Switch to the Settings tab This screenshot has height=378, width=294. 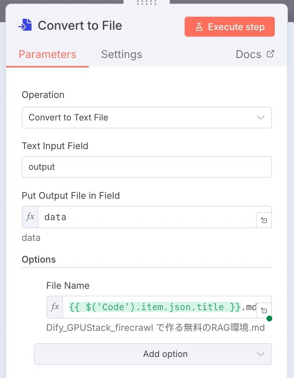122,54
